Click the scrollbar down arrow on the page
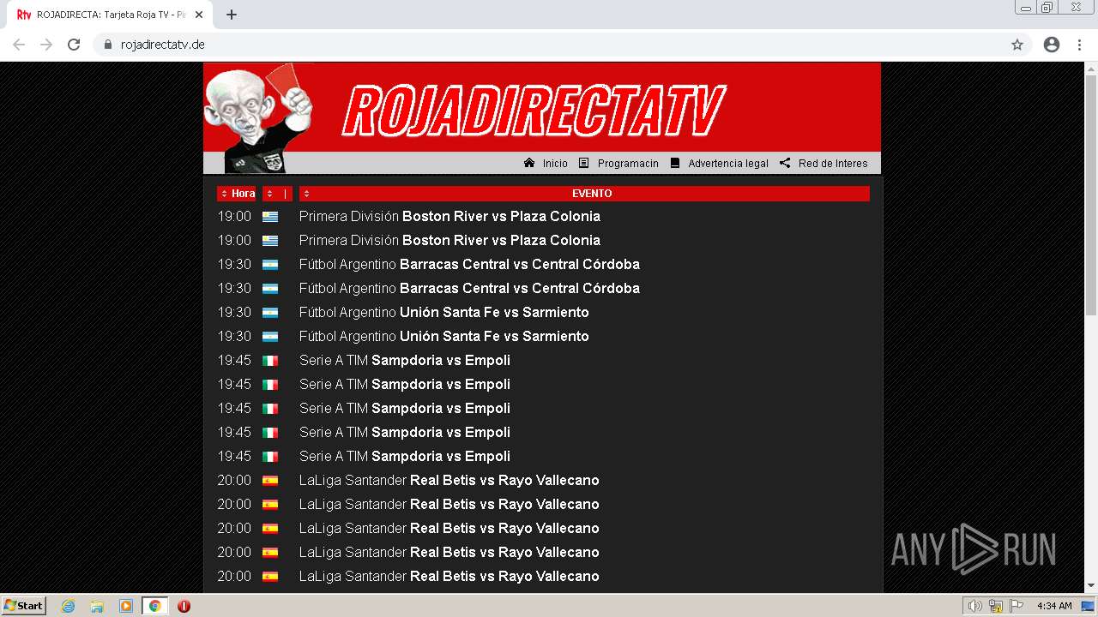 [x=1091, y=586]
